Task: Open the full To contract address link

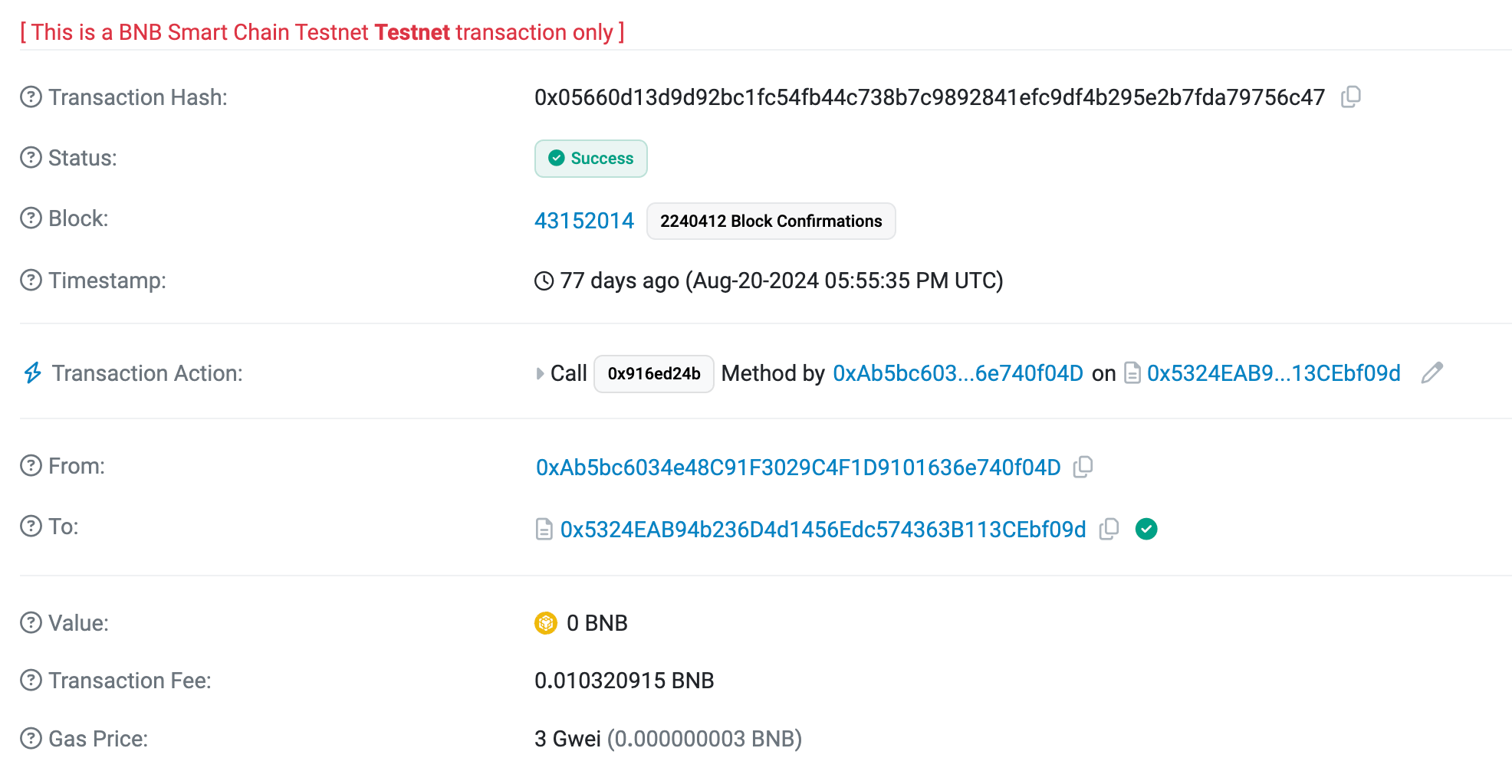Action: pos(823,530)
